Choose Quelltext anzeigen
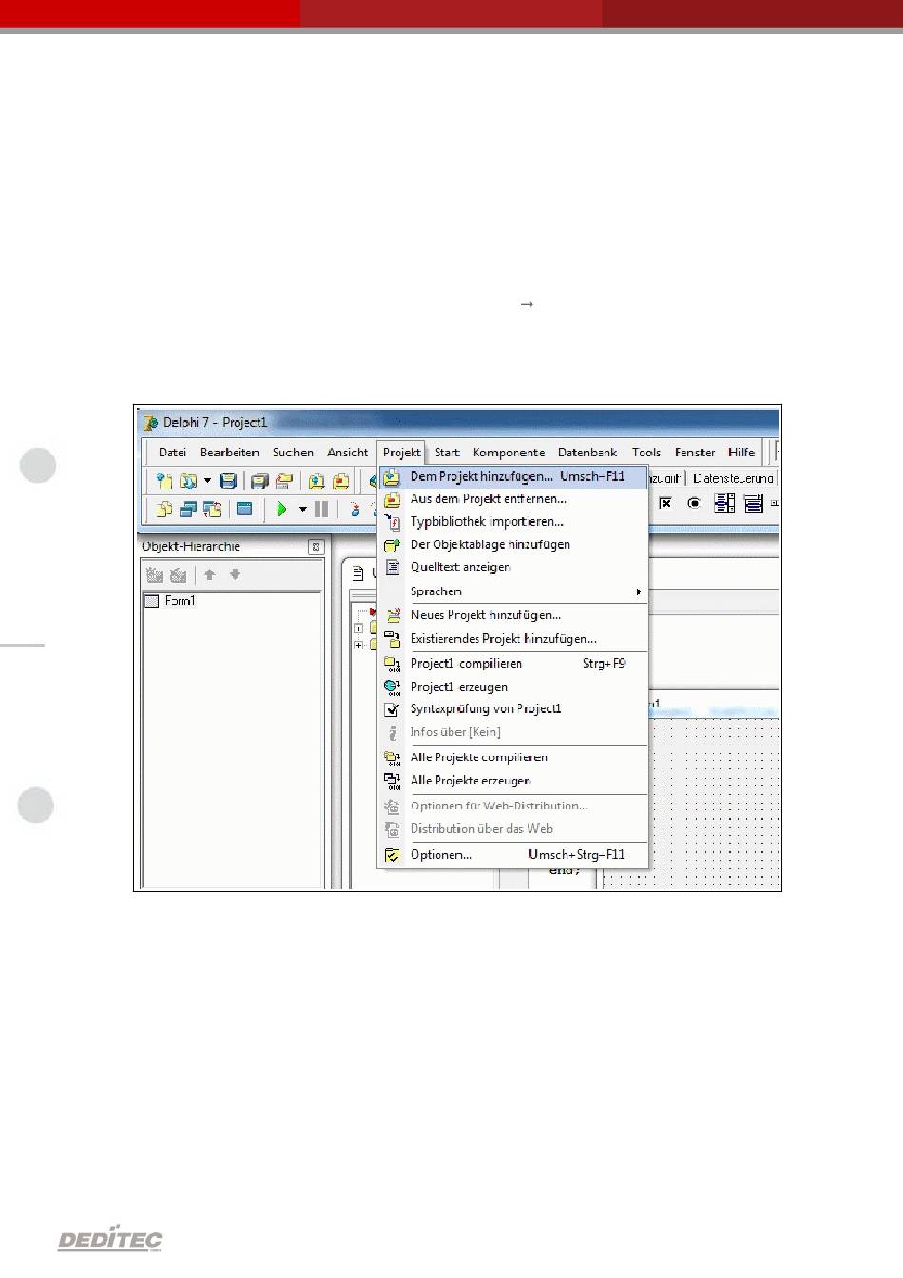903x1278 pixels. pos(513,567)
